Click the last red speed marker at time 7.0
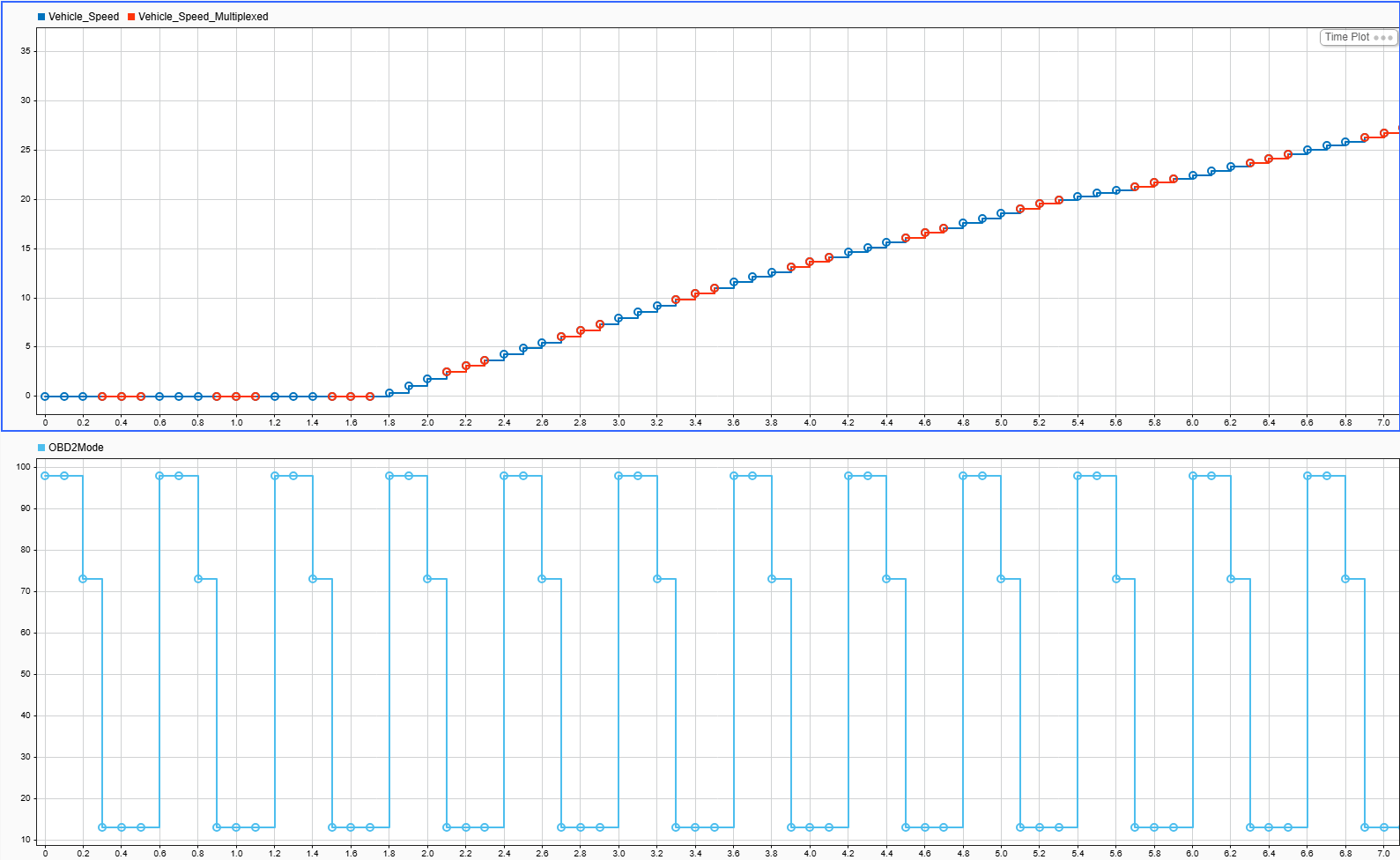Viewport: 1400px width, 860px height. pos(1384,133)
